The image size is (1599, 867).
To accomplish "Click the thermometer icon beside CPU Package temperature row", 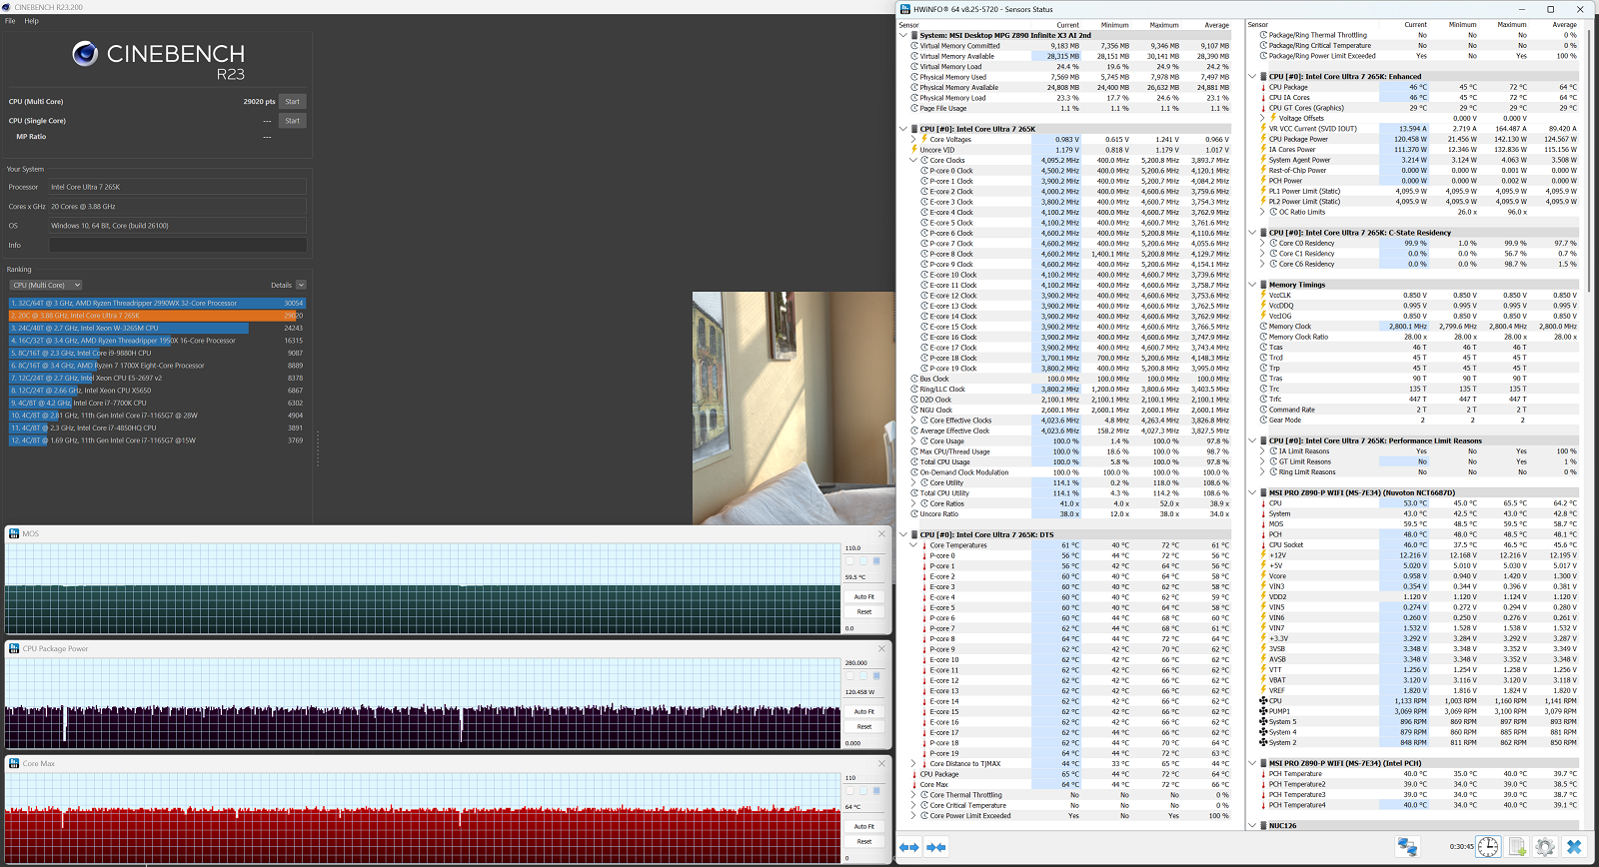I will coord(914,774).
